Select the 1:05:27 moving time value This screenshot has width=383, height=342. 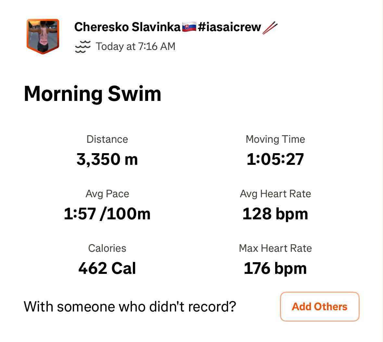275,159
